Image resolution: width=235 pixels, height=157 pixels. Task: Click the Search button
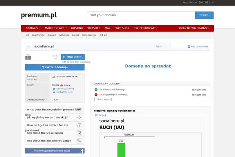tap(204, 15)
